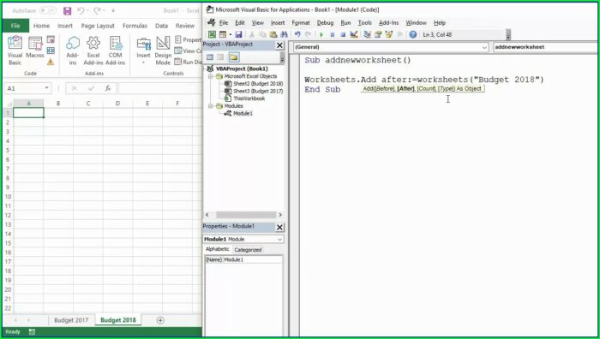This screenshot has height=339, width=600.
Task: Open the Add-Ins menu in VBA editor
Action: (389, 23)
